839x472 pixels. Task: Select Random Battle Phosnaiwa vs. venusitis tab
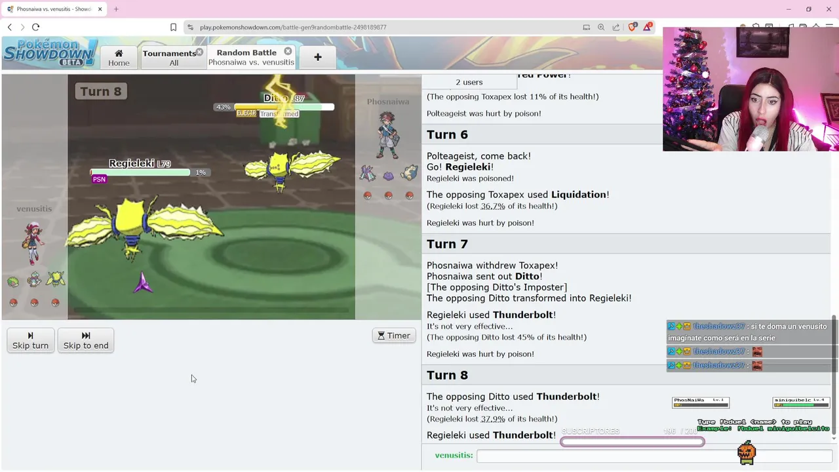251,57
